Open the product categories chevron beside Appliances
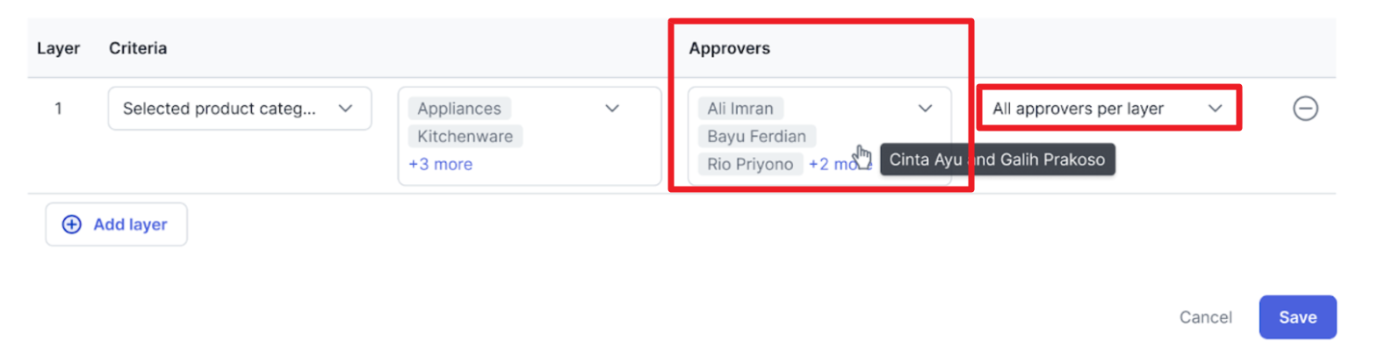Viewport: 1378px width, 362px height. click(612, 109)
